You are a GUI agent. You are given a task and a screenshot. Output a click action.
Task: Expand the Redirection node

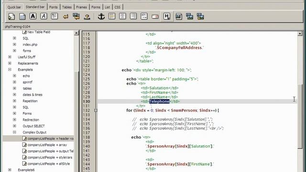pyautogui.click(x=14, y=119)
